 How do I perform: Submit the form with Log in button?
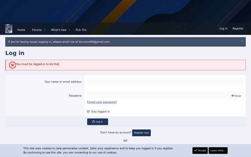pos(98,122)
